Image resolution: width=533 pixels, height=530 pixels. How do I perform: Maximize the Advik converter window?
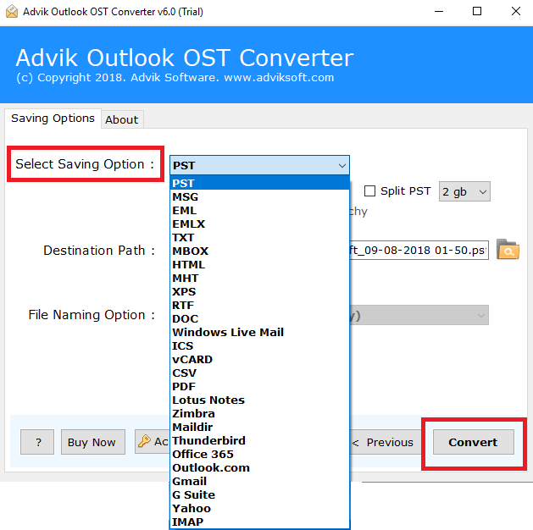pyautogui.click(x=477, y=12)
